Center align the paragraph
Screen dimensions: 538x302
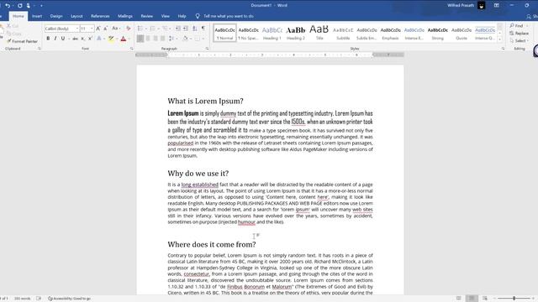pyautogui.click(x=148, y=39)
